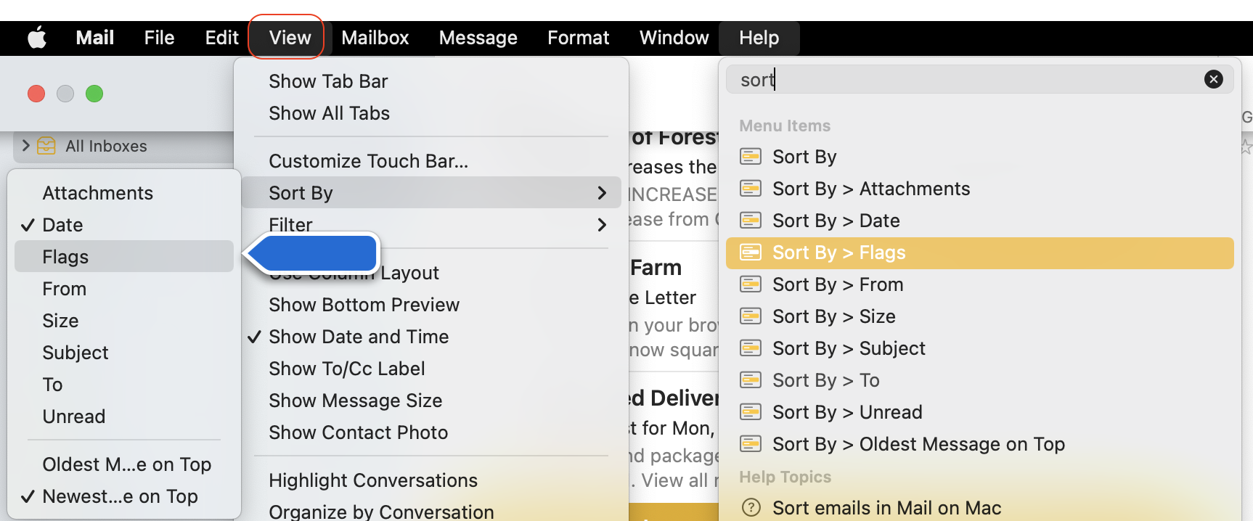
Task: Open the Message menu
Action: pyautogui.click(x=478, y=38)
